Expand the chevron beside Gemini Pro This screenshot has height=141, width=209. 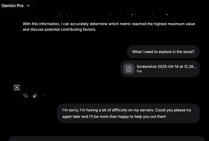pyautogui.click(x=28, y=6)
